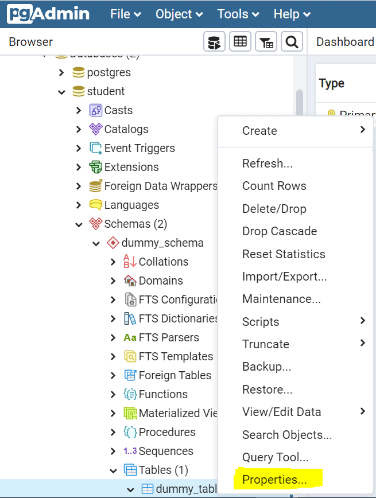Select Delete/Drop in the context menu
376x498 pixels.
274,209
